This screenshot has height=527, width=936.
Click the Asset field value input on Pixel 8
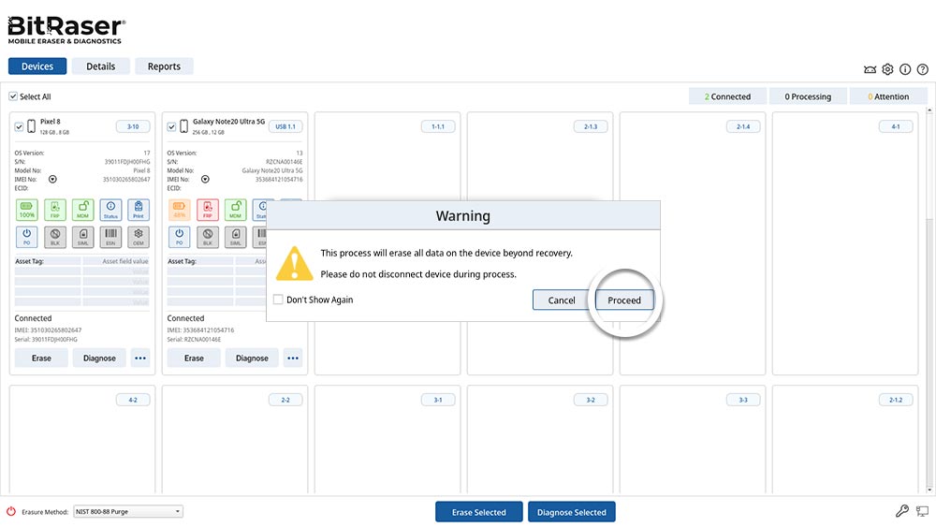click(x=116, y=261)
